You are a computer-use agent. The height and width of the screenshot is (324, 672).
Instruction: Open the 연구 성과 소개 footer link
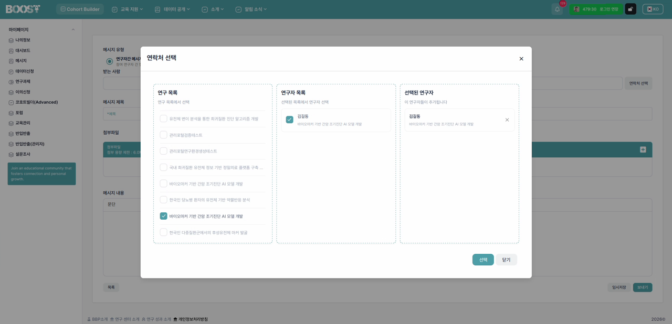(156, 319)
